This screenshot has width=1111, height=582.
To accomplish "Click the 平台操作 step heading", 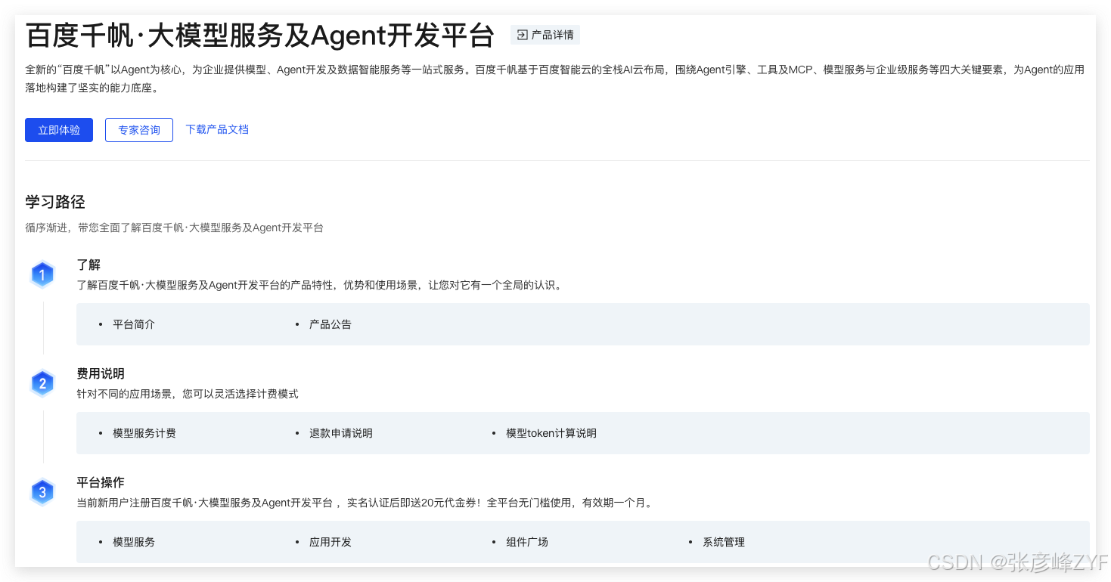I will coord(101,482).
